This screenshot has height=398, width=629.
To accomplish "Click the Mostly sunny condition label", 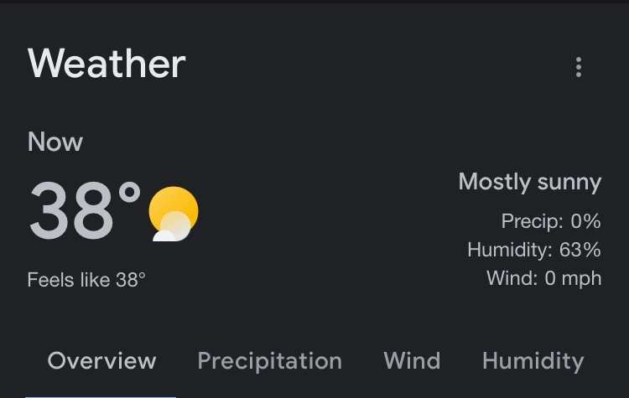I will [530, 183].
